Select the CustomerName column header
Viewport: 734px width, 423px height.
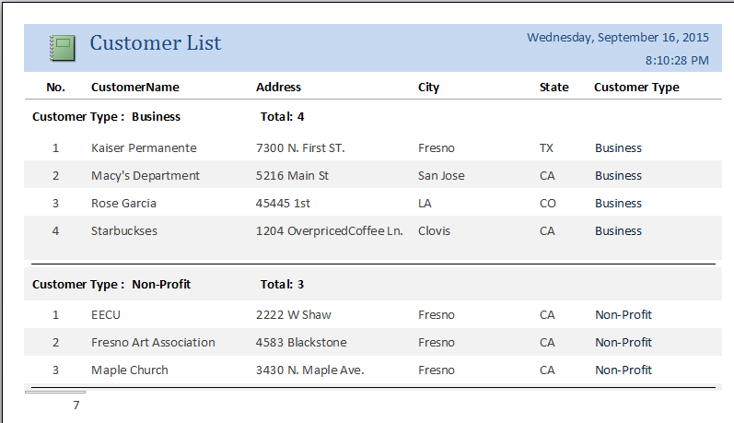134,88
